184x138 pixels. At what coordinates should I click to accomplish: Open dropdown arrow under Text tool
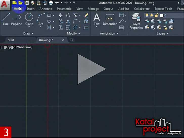click(97, 27)
